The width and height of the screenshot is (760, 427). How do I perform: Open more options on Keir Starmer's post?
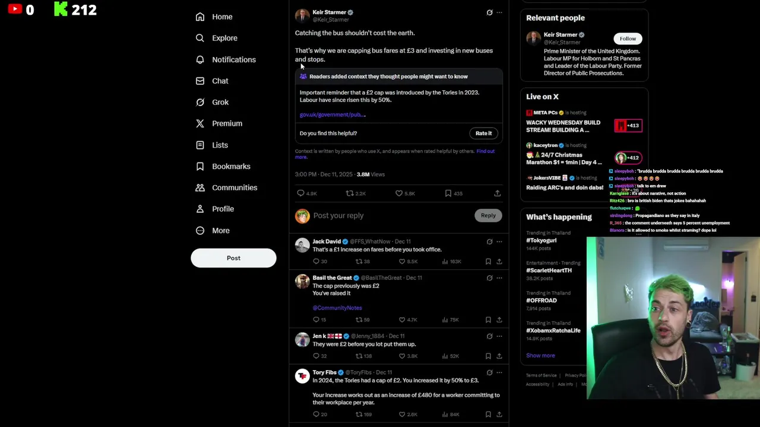pyautogui.click(x=499, y=12)
